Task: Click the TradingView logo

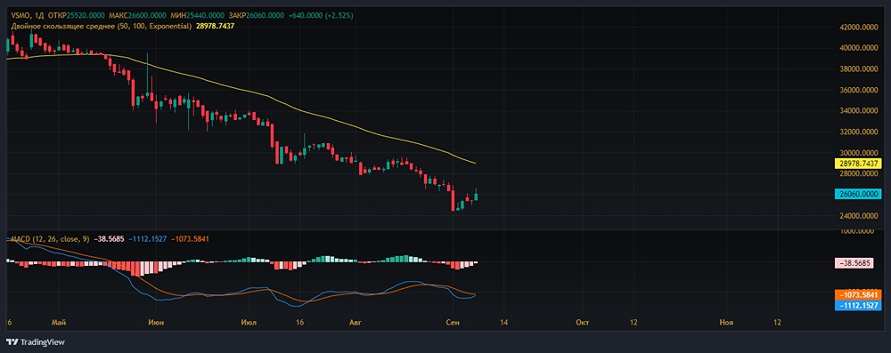Action: (36, 342)
